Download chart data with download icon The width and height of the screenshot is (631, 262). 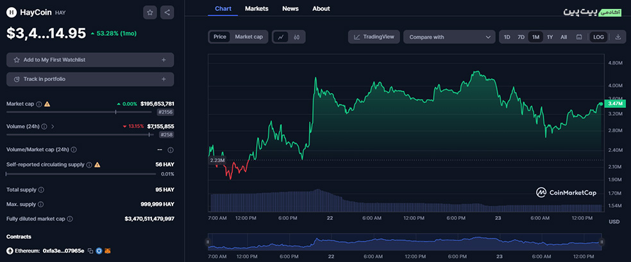pos(618,37)
